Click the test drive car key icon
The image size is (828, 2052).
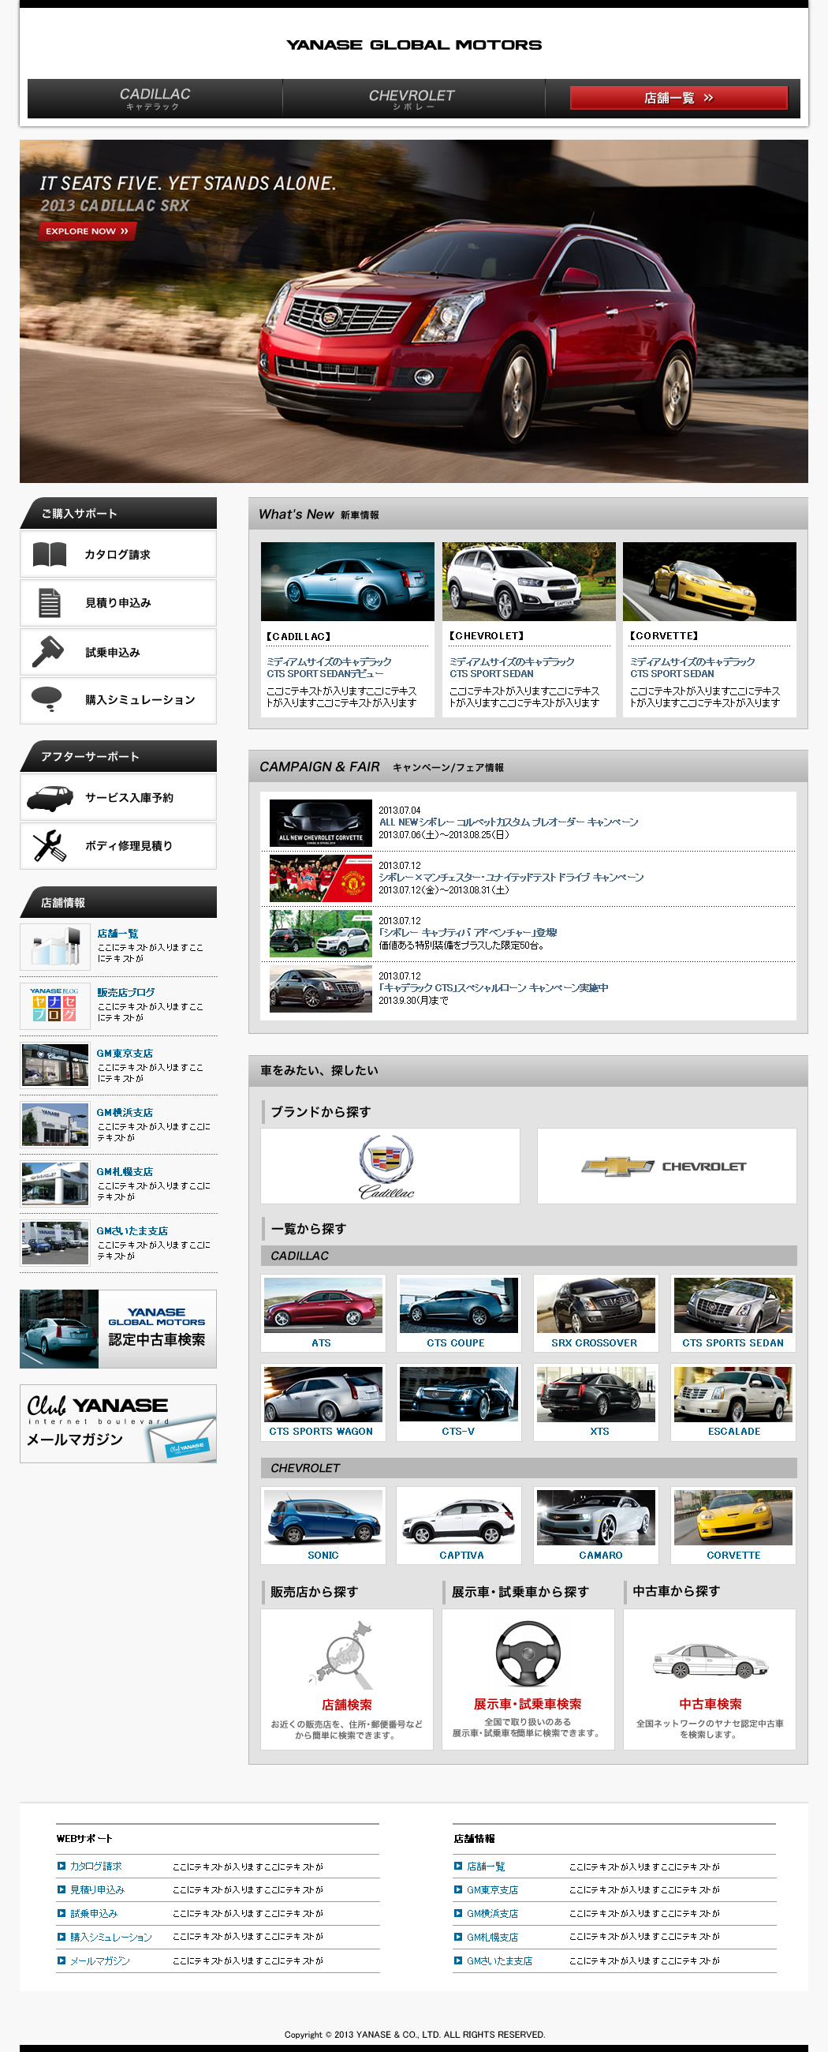click(48, 652)
